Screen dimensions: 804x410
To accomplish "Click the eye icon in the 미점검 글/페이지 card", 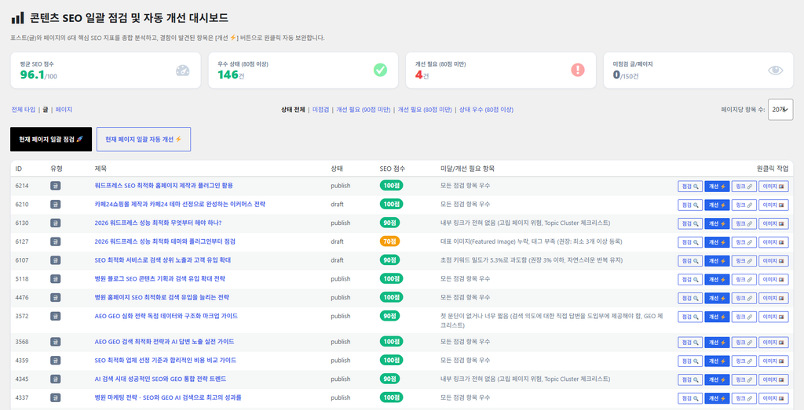I will tap(775, 70).
